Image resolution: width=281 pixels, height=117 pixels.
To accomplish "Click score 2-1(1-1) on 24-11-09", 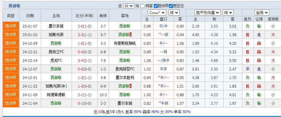I will point(84,95).
